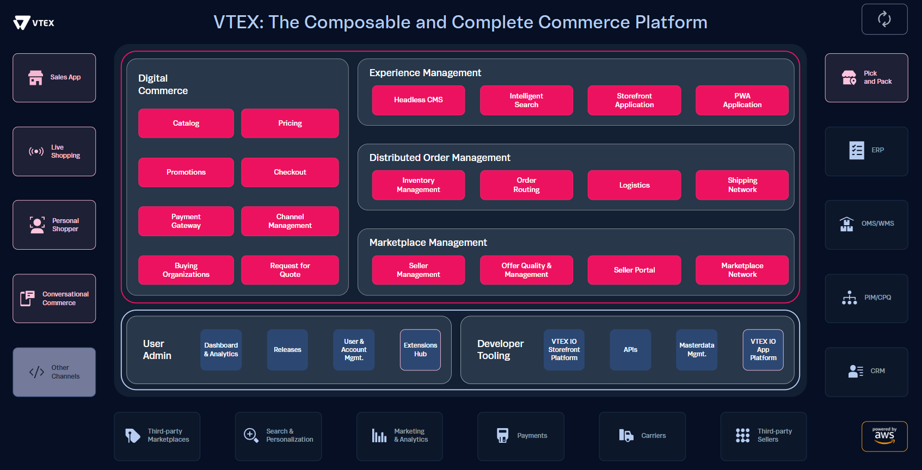
Task: Click the Third-party Marketplaces tag icon
Action: coord(132,436)
